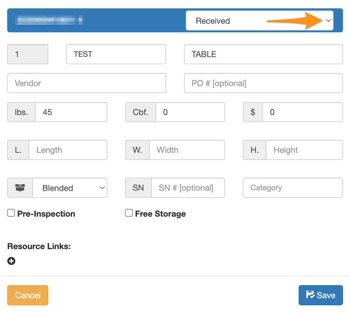Viewport: 350px width, 312px height.
Task: Click the Width input field
Action: coord(187,150)
